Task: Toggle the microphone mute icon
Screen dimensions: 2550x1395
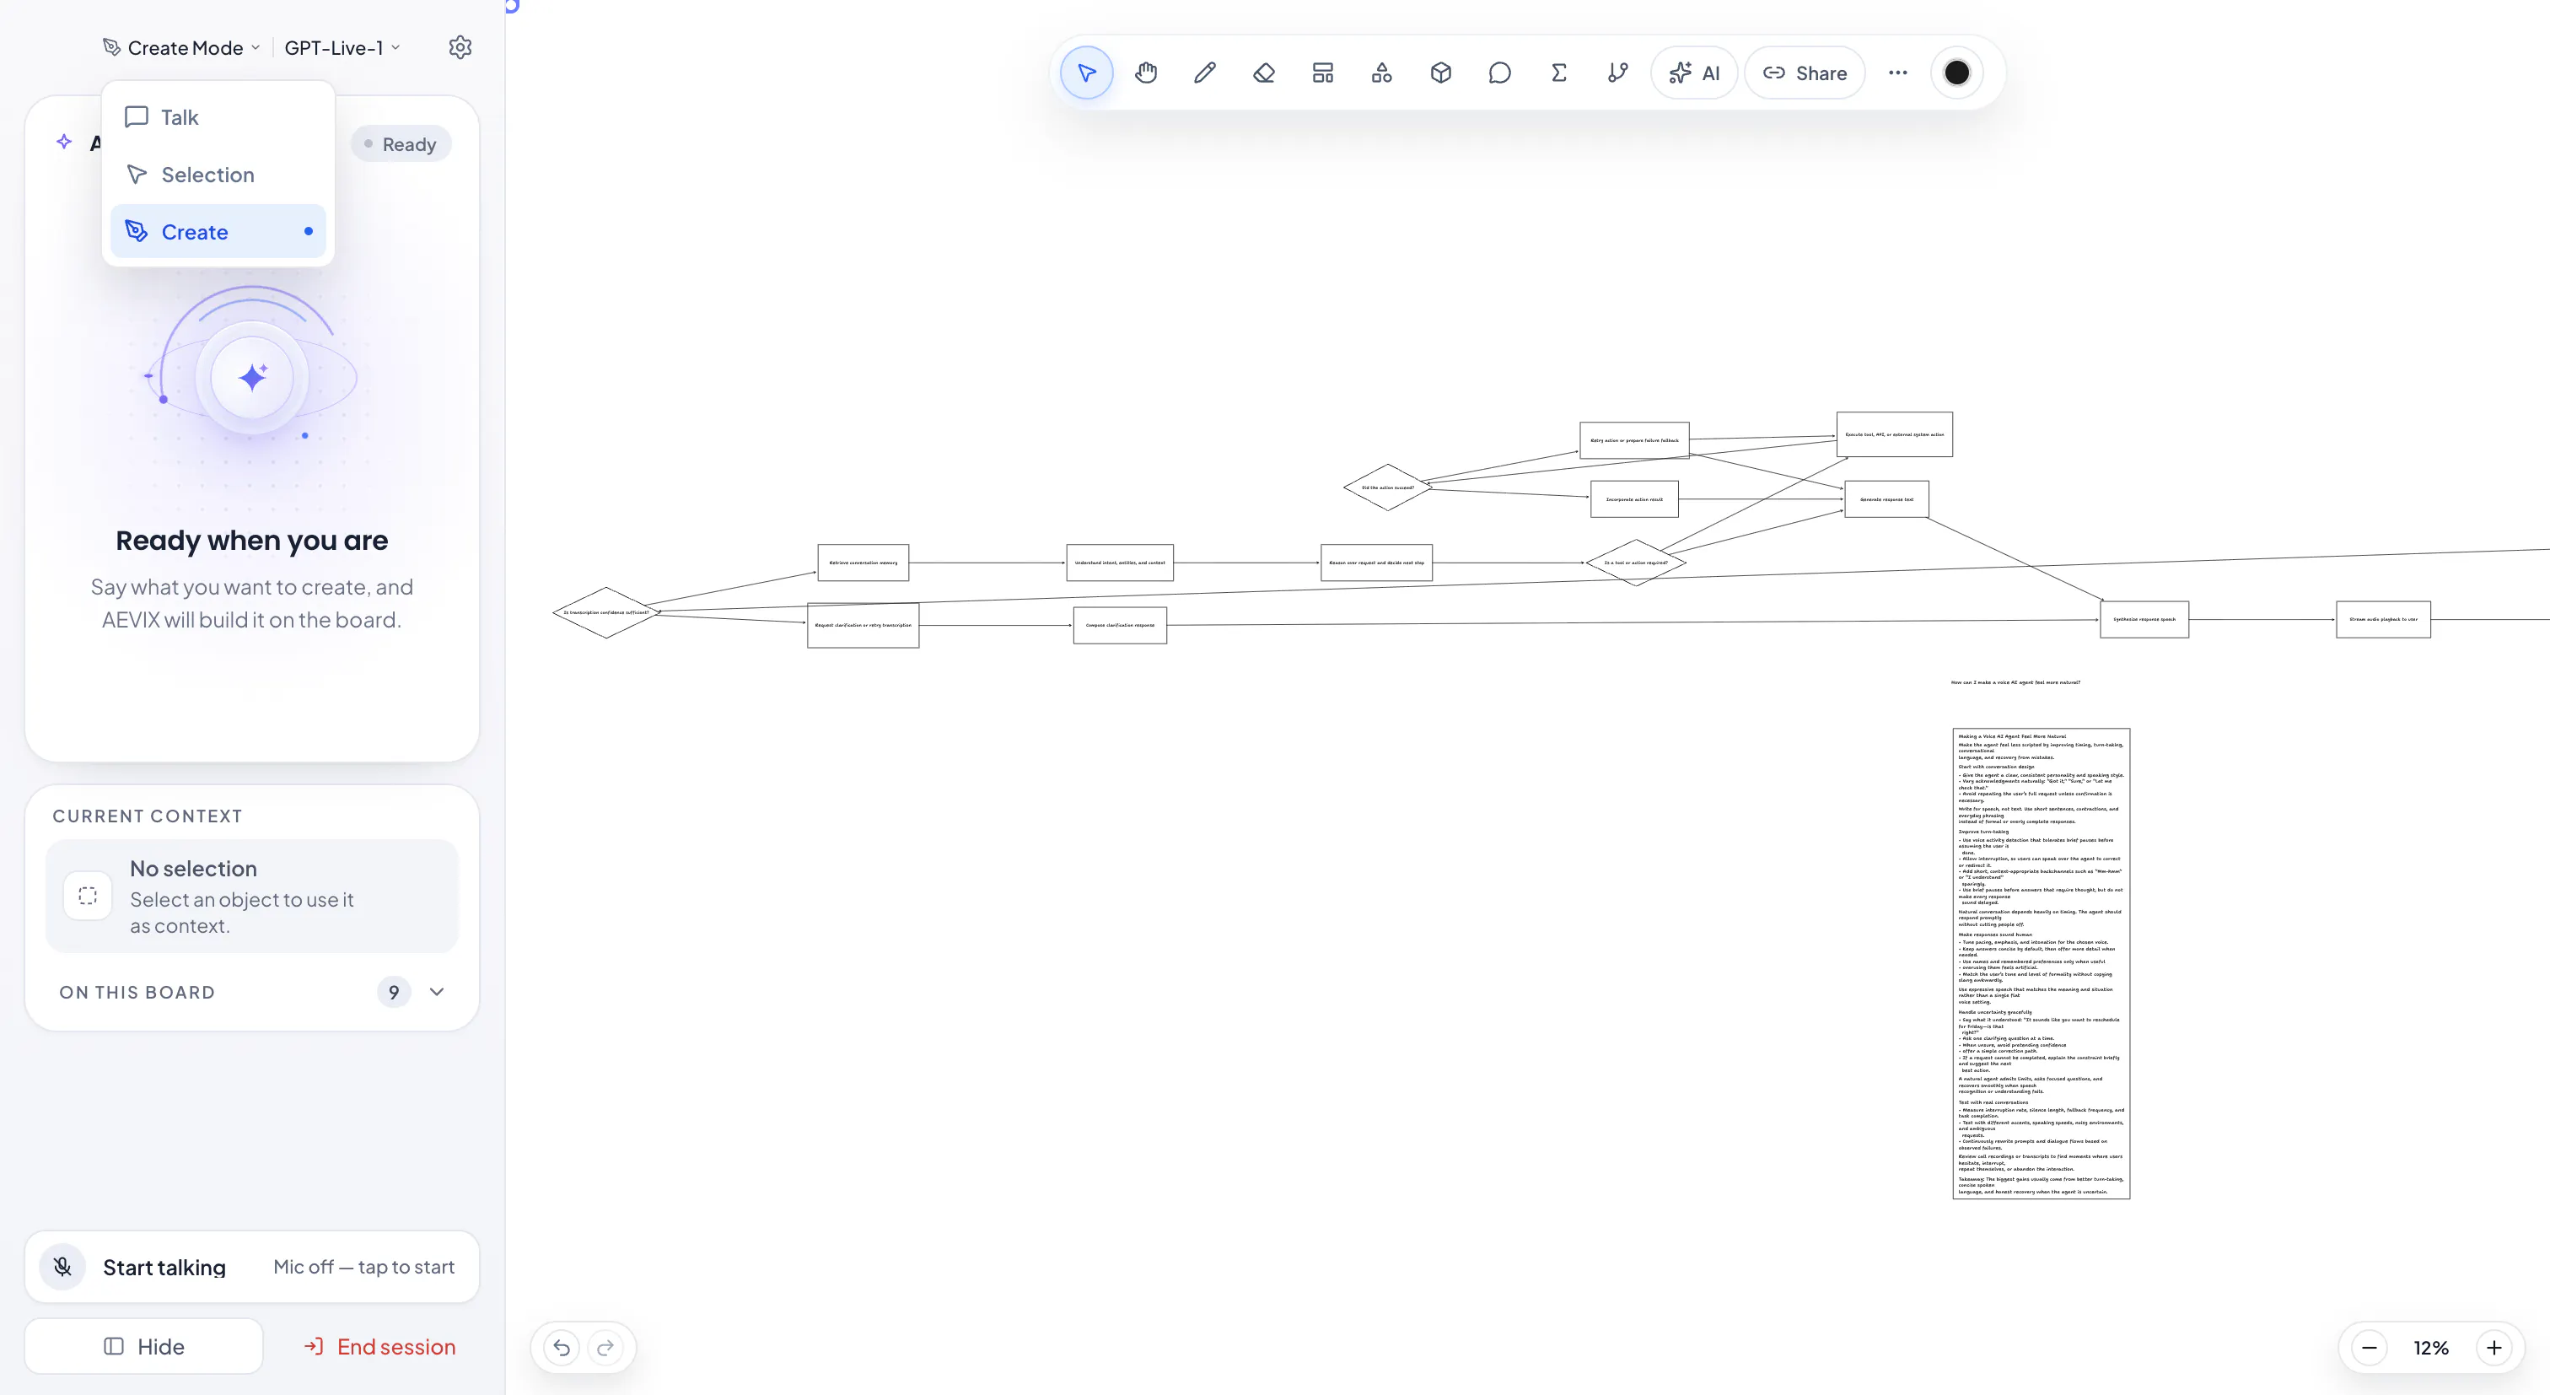Action: (x=62, y=1266)
